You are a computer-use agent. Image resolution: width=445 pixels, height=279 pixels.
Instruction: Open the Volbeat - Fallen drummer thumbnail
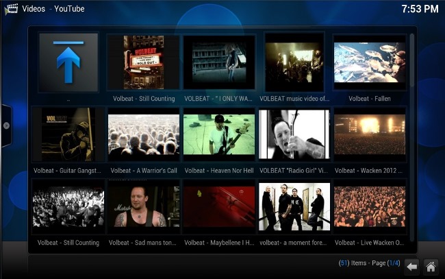point(370,62)
